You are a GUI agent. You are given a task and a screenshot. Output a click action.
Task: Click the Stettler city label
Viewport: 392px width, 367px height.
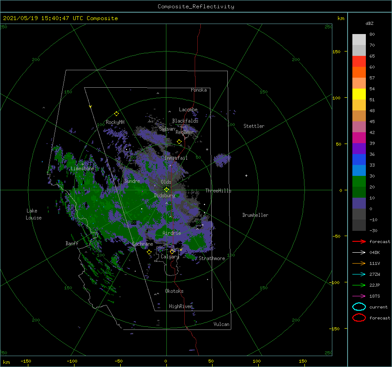click(254, 126)
